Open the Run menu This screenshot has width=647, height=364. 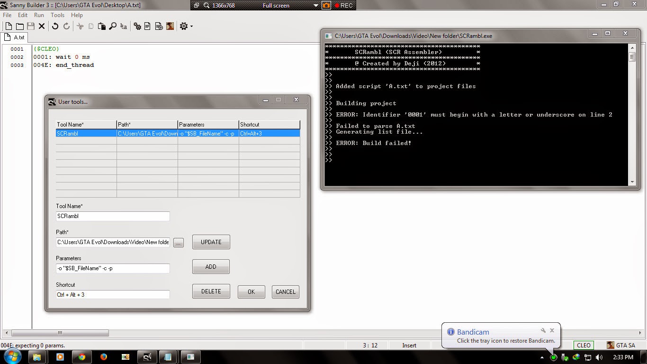tap(39, 15)
